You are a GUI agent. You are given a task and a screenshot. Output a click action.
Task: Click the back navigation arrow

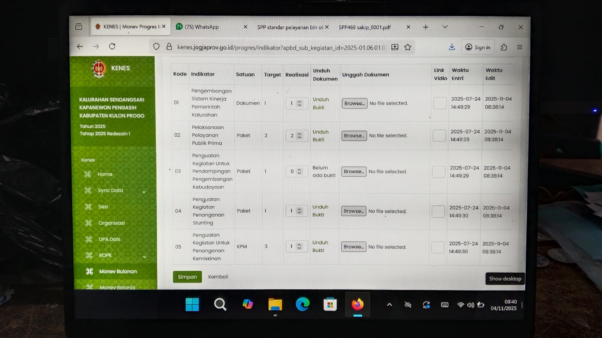coord(80,47)
